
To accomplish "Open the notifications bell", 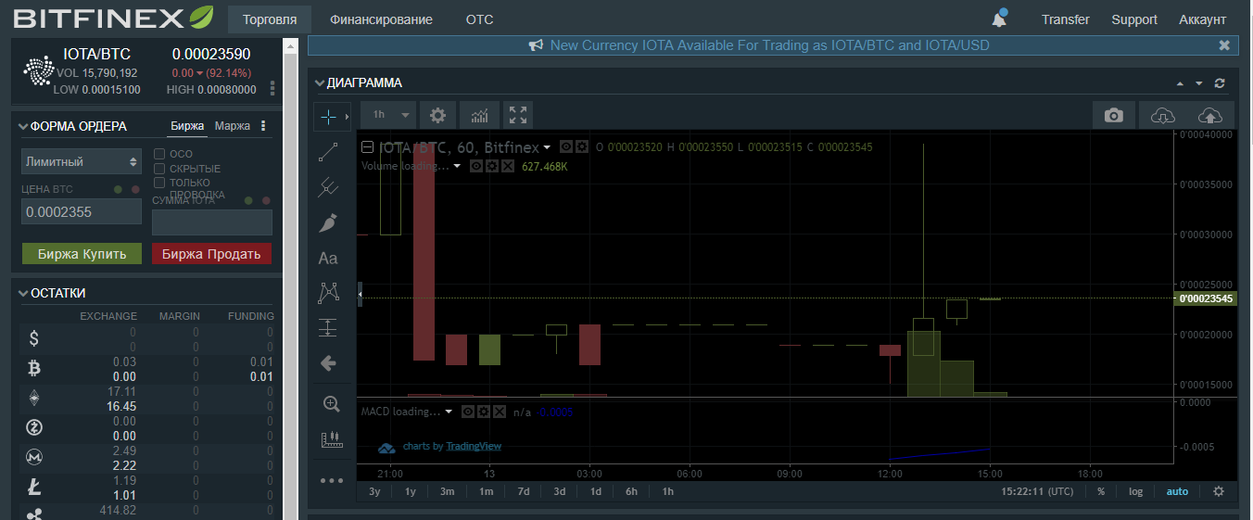I will (x=999, y=19).
